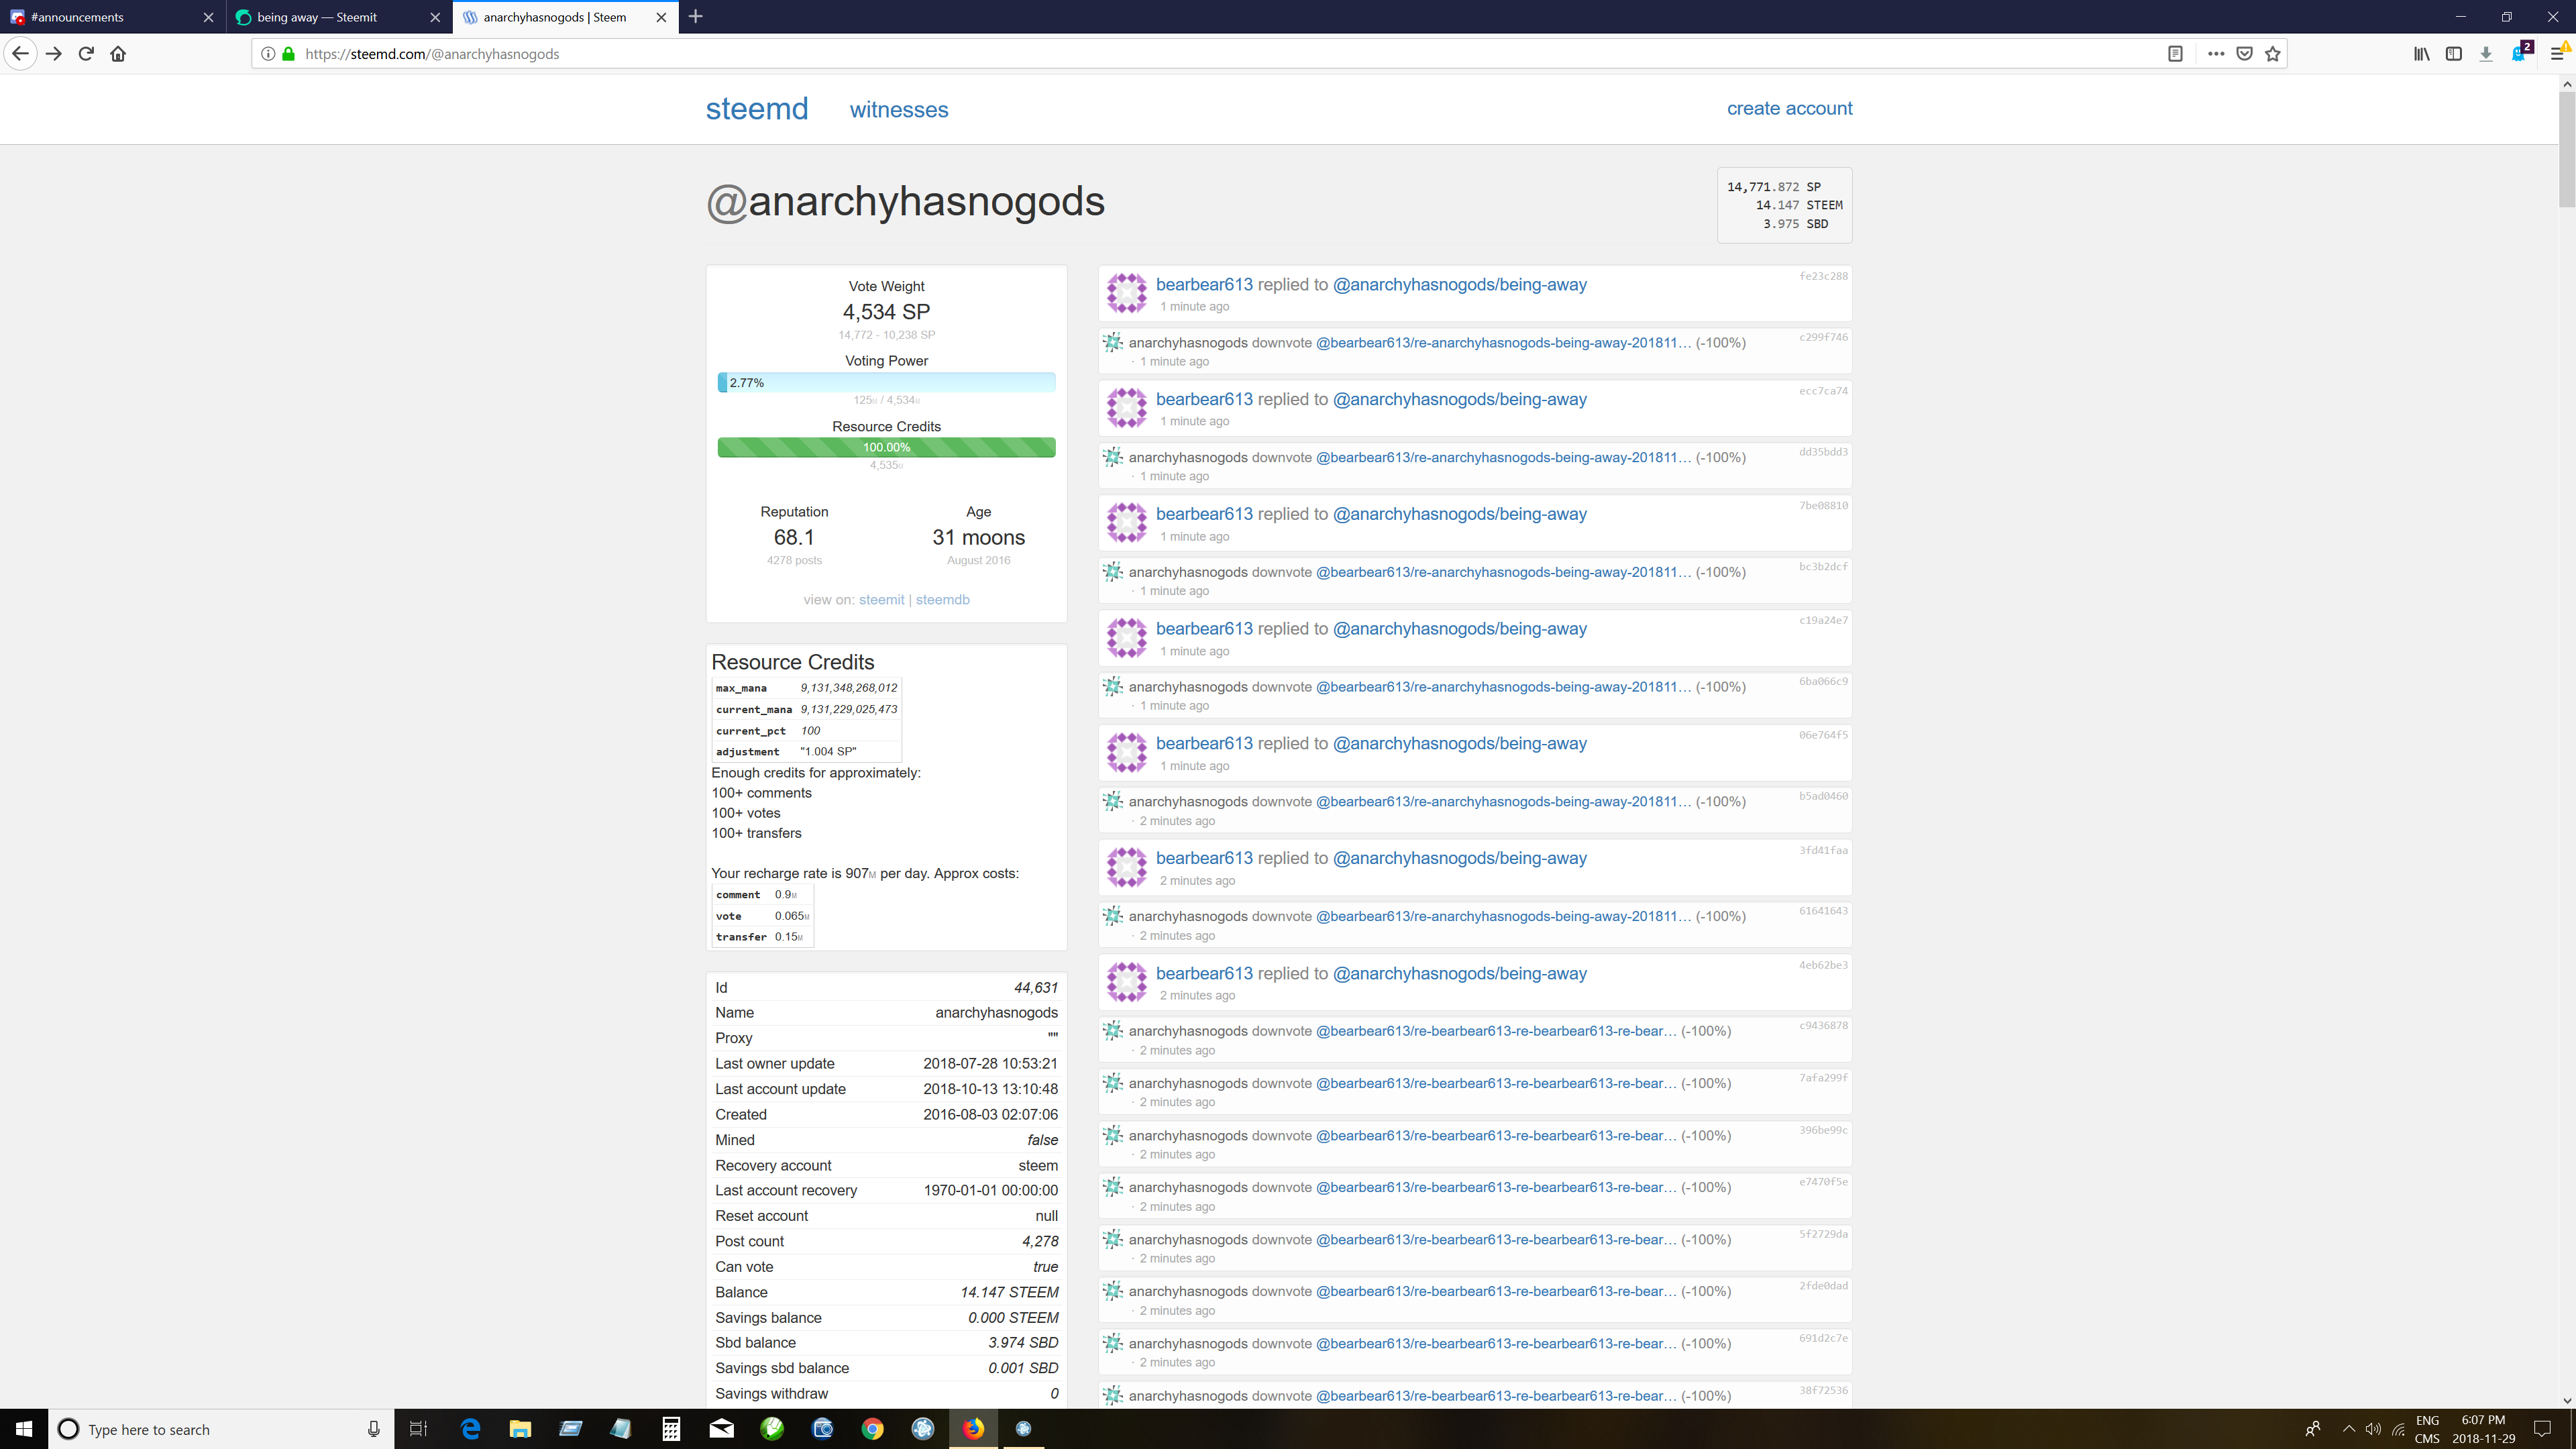
Task: Click the create account link
Action: [1789, 108]
